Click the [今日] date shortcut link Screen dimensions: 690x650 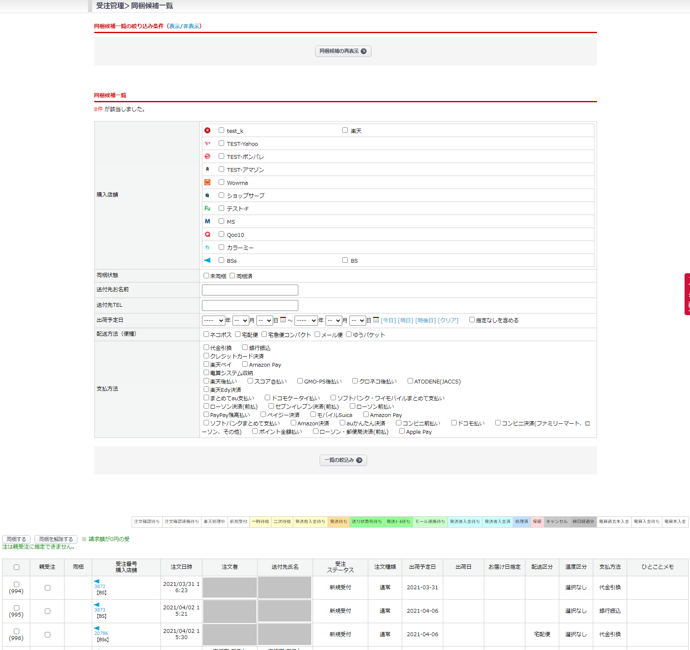tap(388, 321)
